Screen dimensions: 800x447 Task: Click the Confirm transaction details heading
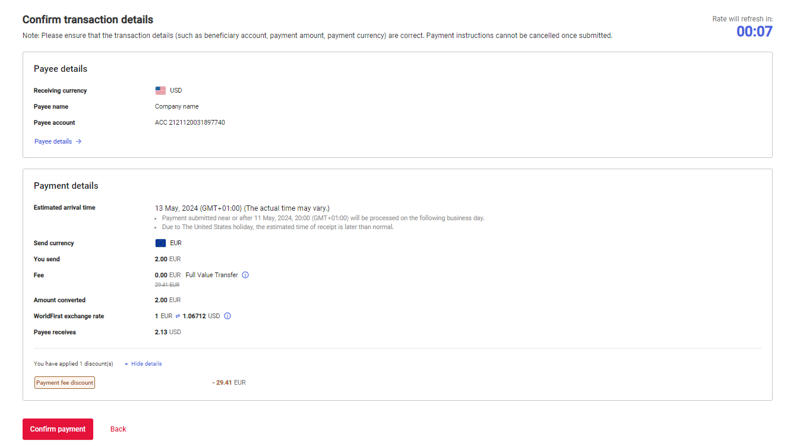(x=88, y=20)
